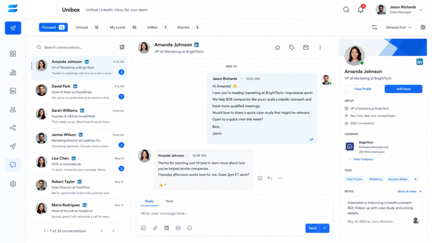
Task: Go to next page of conversations
Action: [113, 231]
